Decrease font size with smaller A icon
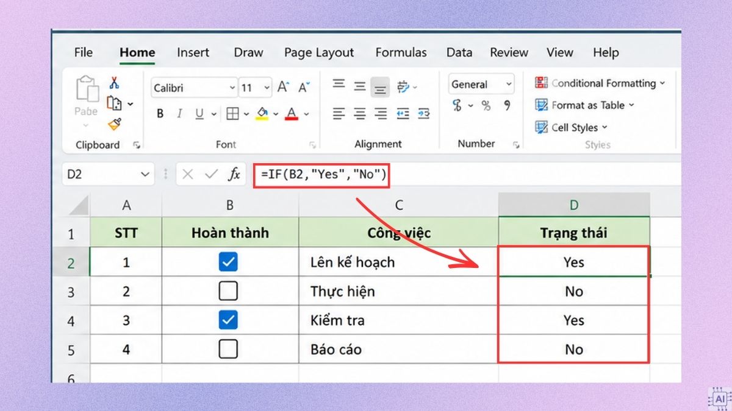The image size is (732, 411). (304, 87)
